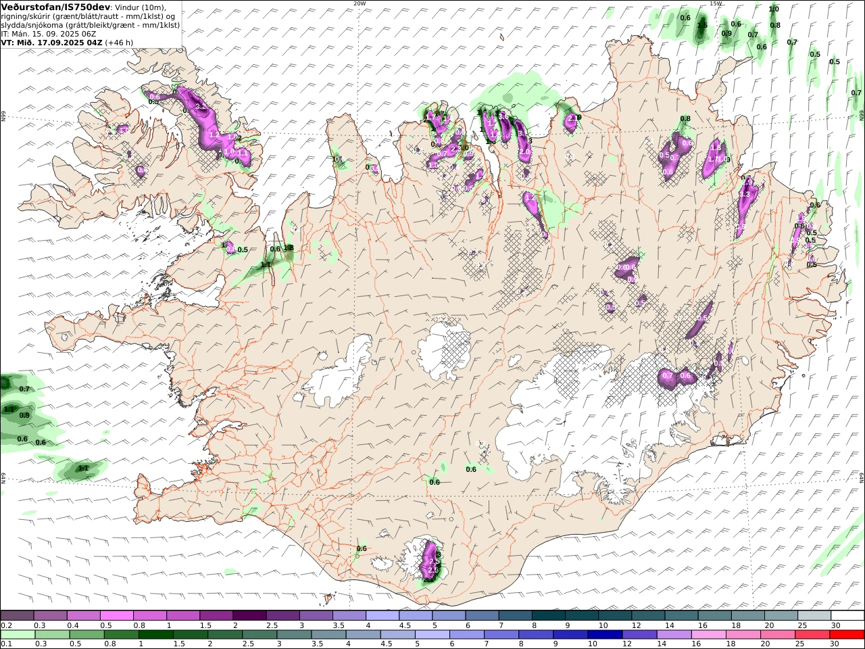Click the bright pink 0.5 swatch in upper scale
This screenshot has height=649, width=865.
pyautogui.click(x=117, y=616)
